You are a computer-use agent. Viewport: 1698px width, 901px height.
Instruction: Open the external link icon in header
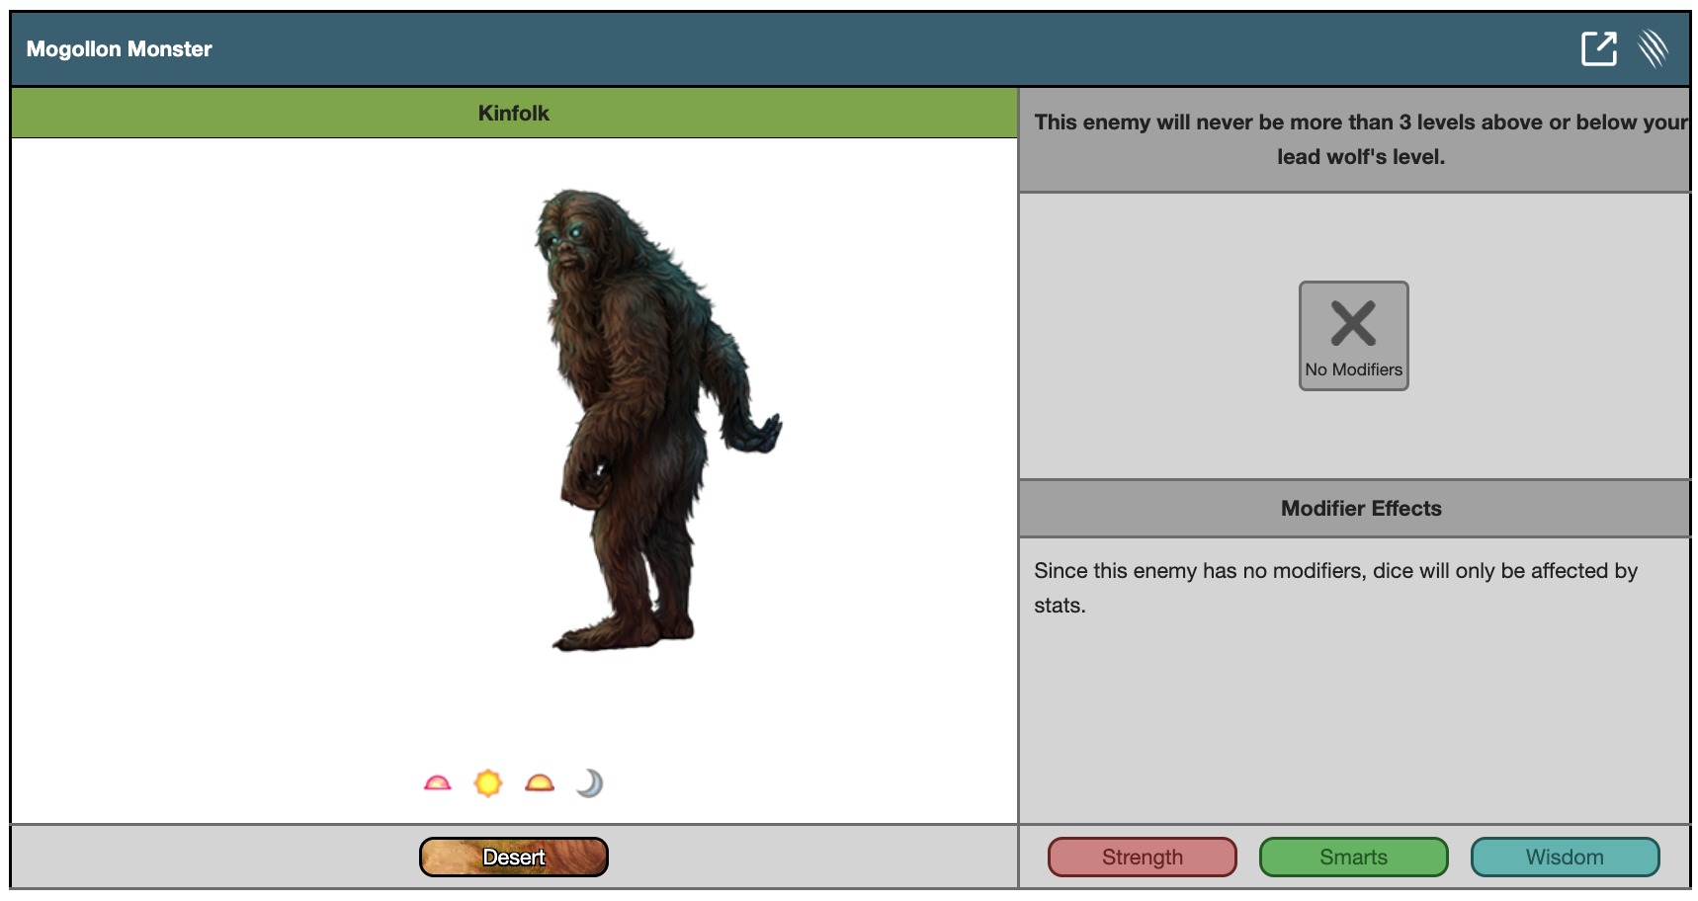1598,48
